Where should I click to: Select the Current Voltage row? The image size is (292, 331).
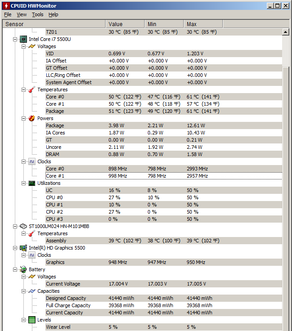pos(164,284)
